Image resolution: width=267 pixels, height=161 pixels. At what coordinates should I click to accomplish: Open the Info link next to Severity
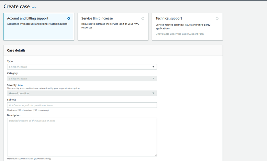(20, 85)
